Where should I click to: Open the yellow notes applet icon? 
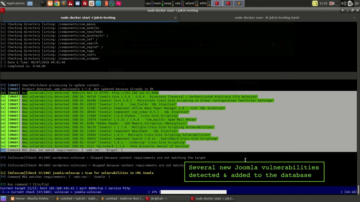315,3
